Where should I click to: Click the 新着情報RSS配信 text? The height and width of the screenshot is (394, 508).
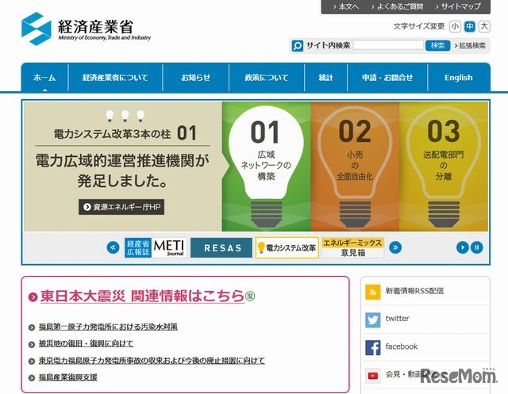tap(414, 291)
